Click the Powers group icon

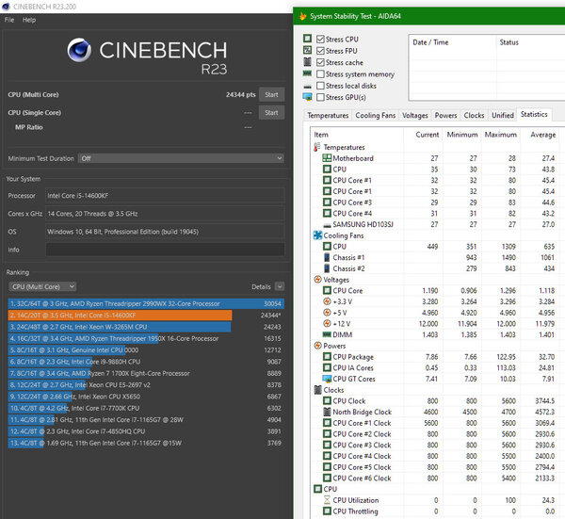(x=316, y=345)
